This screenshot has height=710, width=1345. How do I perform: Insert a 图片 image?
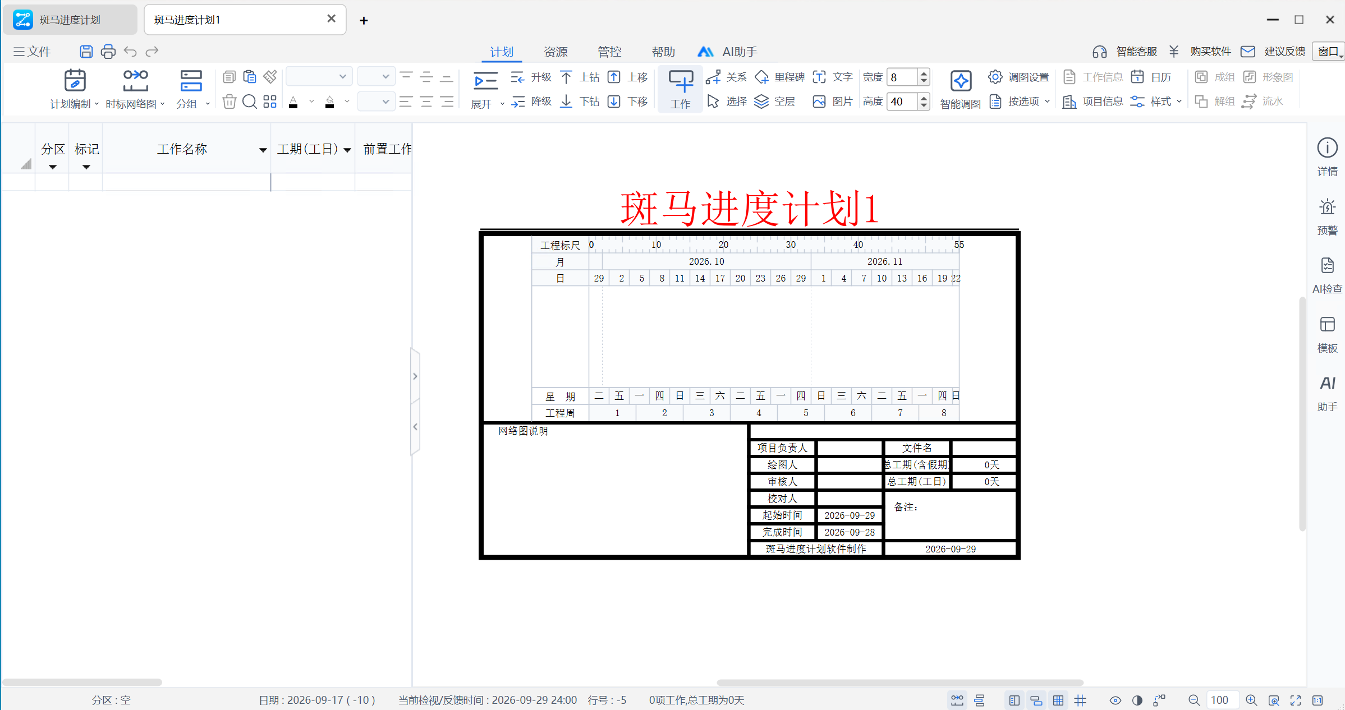pos(833,102)
